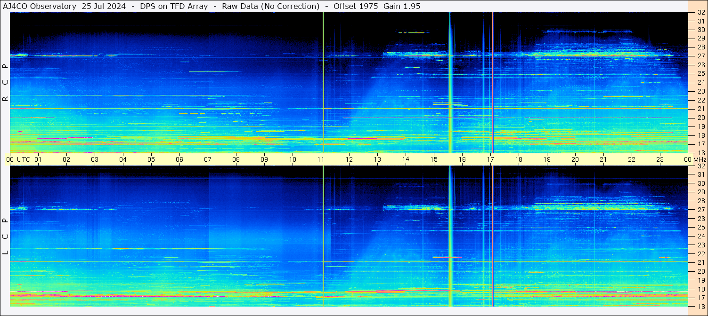Click the 'L C P' vertical panel label
The image size is (708, 316).
pos(5,236)
